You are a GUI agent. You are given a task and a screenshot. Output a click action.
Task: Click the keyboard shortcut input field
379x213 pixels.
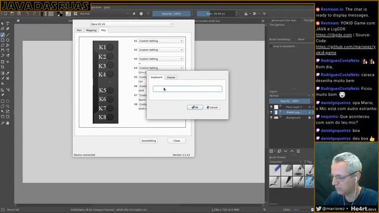(187, 89)
